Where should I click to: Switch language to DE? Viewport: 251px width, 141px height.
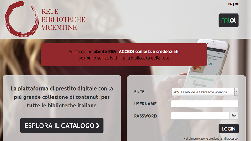[x=237, y=4]
